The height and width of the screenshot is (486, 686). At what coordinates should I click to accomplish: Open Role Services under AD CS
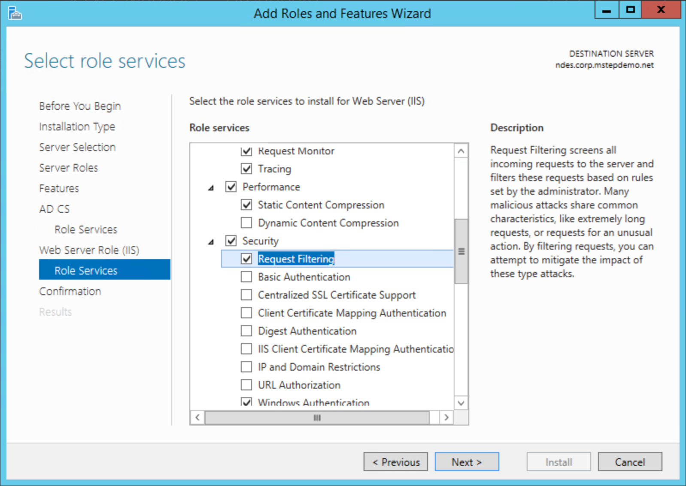(86, 229)
